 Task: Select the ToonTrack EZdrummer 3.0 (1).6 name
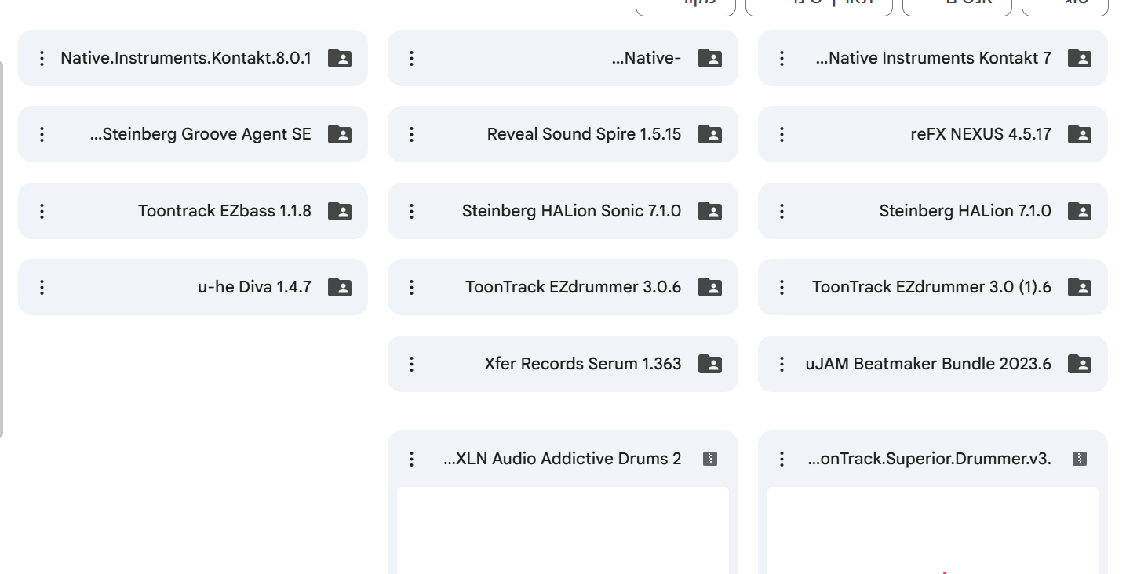[932, 287]
